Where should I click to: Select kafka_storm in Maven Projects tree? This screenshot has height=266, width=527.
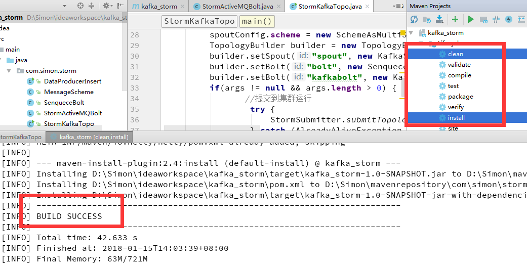point(445,33)
